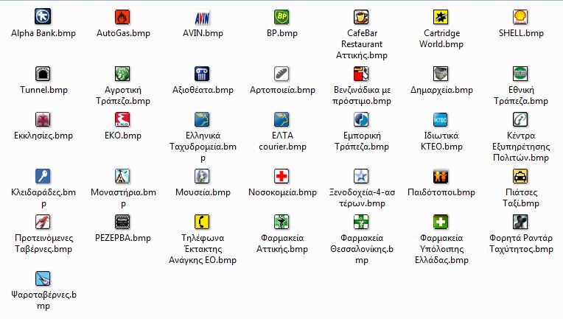Screen dimensions: 563x319
Task: Click the Εθνική Τράπεζα.bmp icon
Action: point(521,74)
